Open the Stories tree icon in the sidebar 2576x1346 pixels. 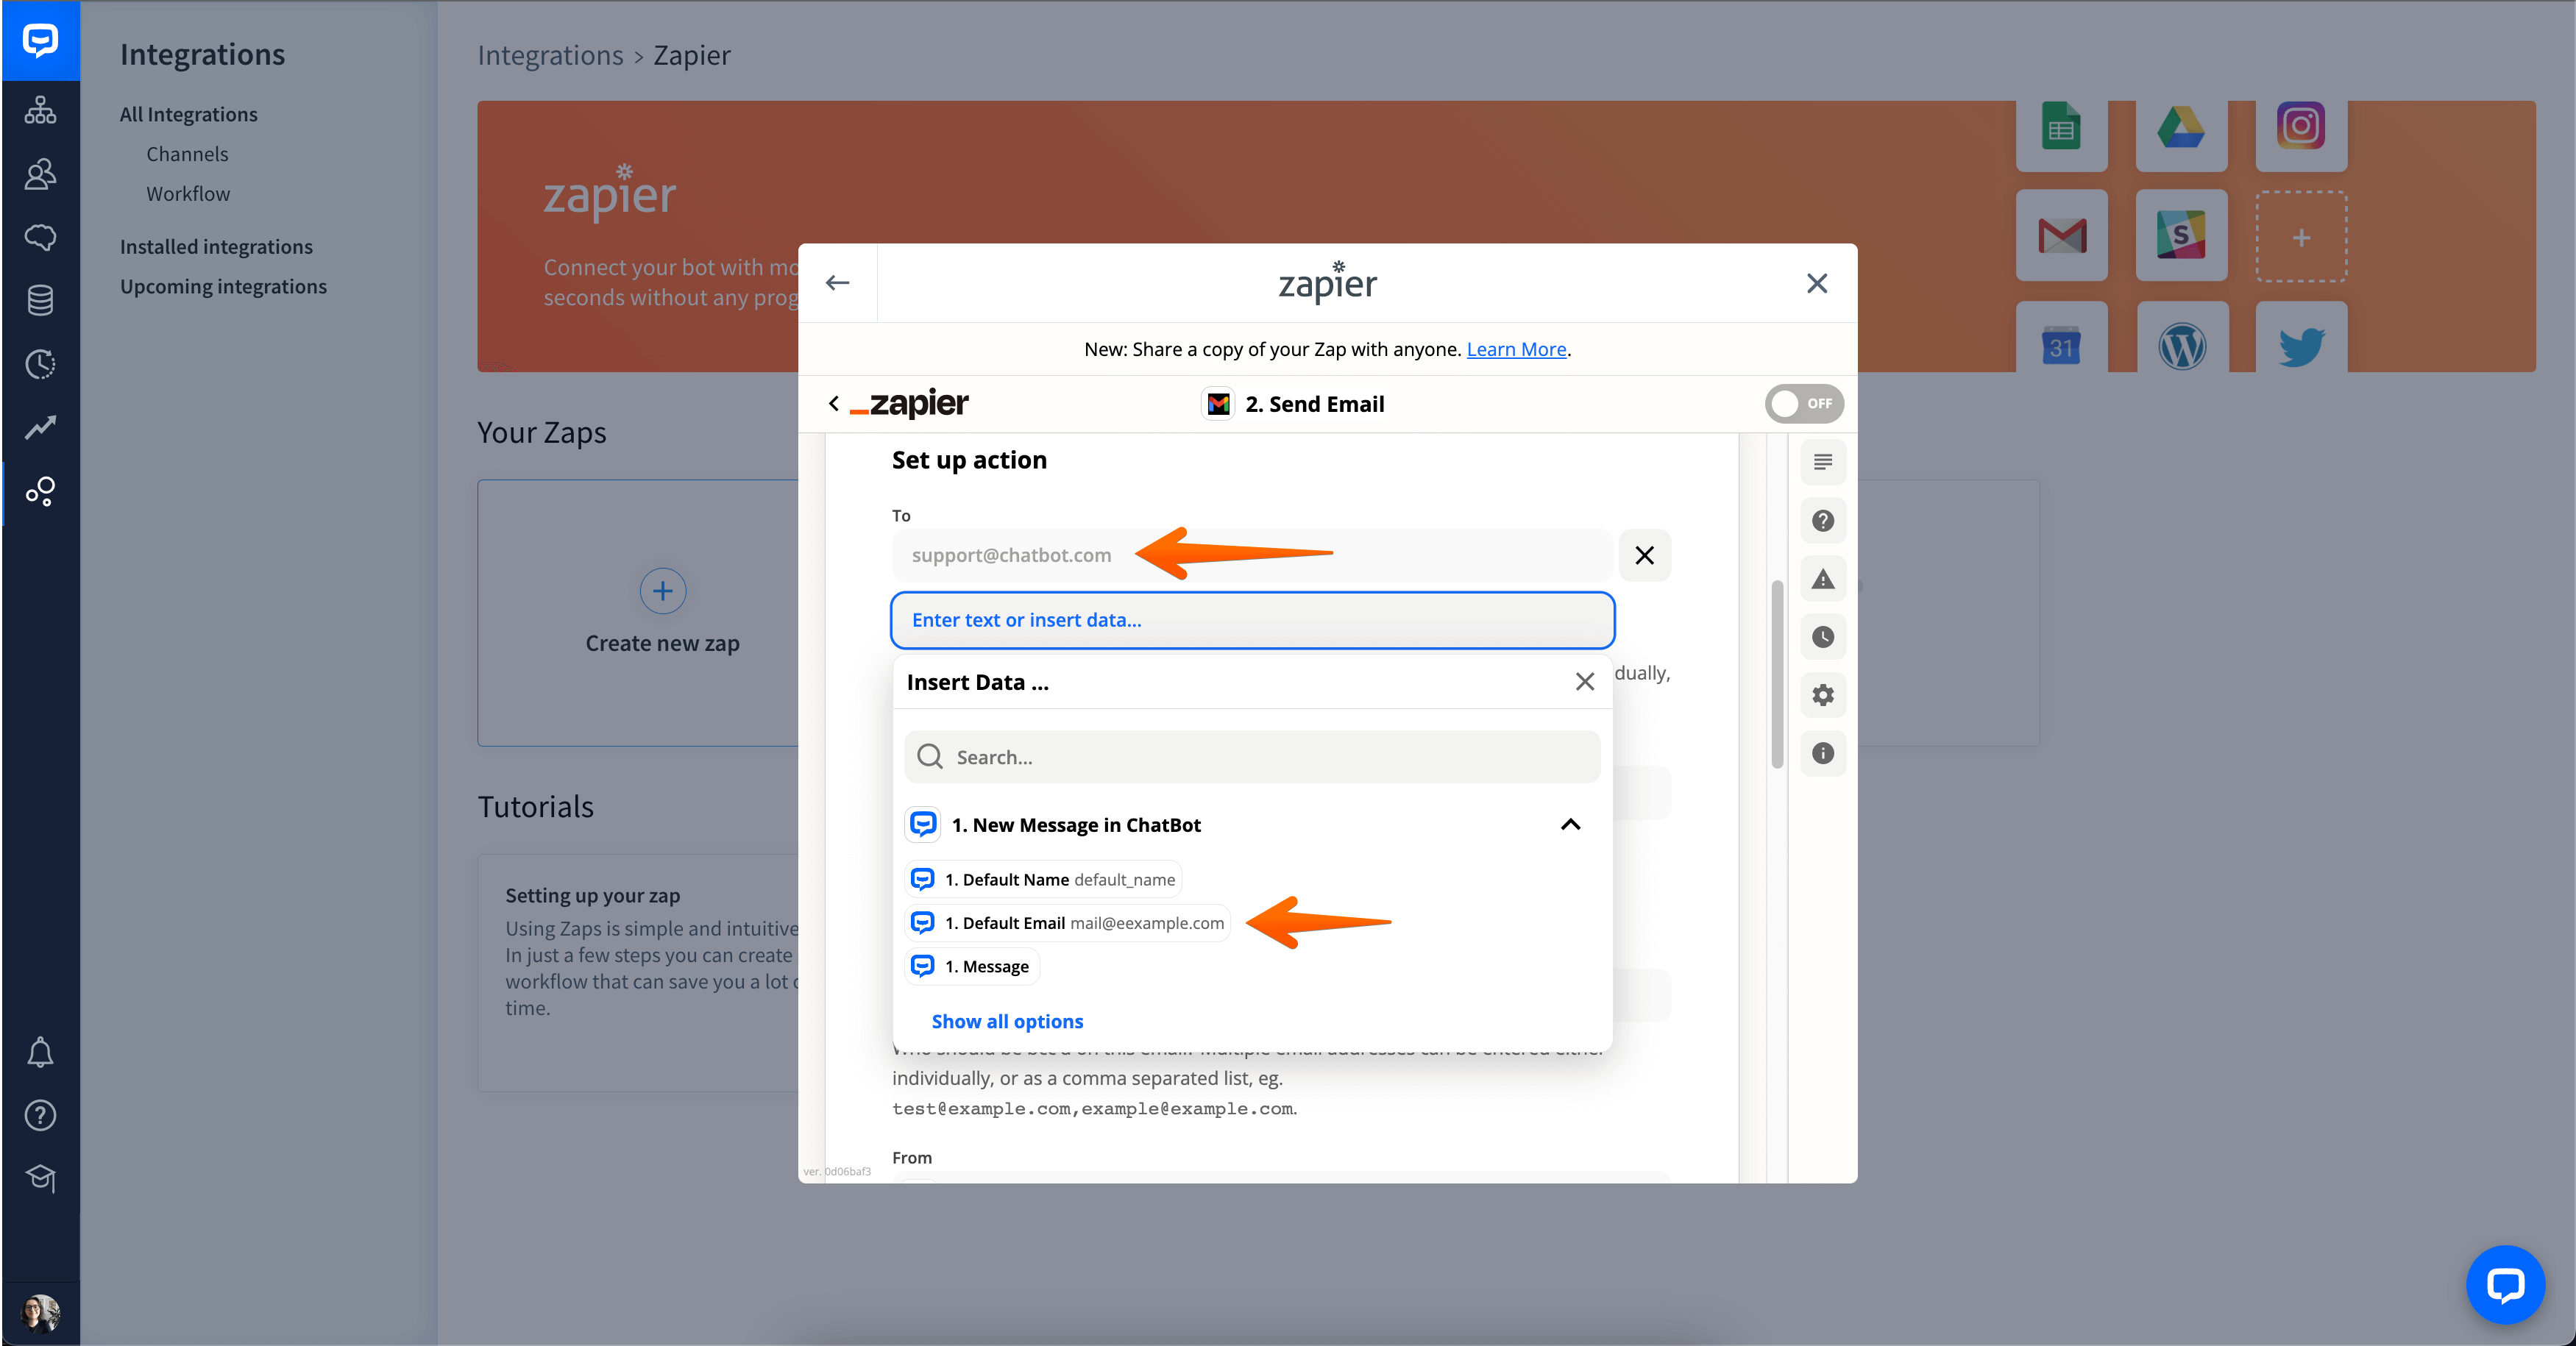tap(40, 110)
